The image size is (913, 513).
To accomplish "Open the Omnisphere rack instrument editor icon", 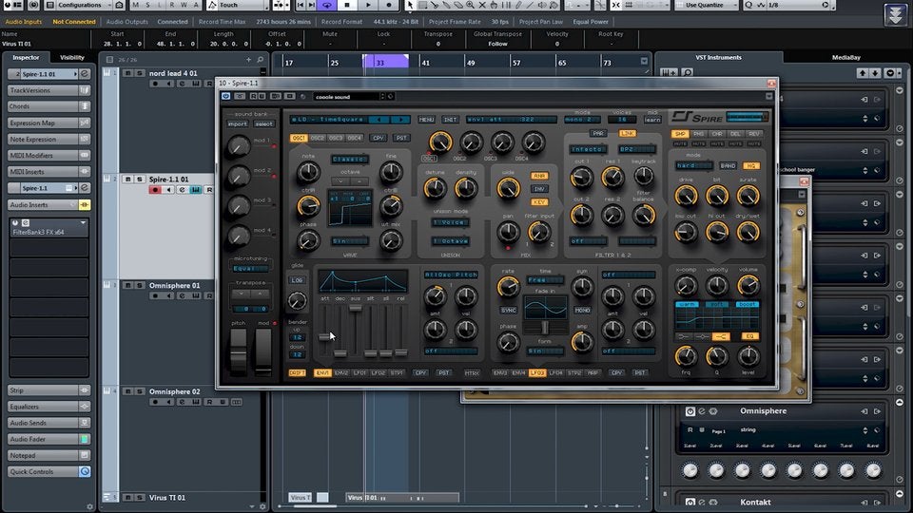I will [702, 411].
